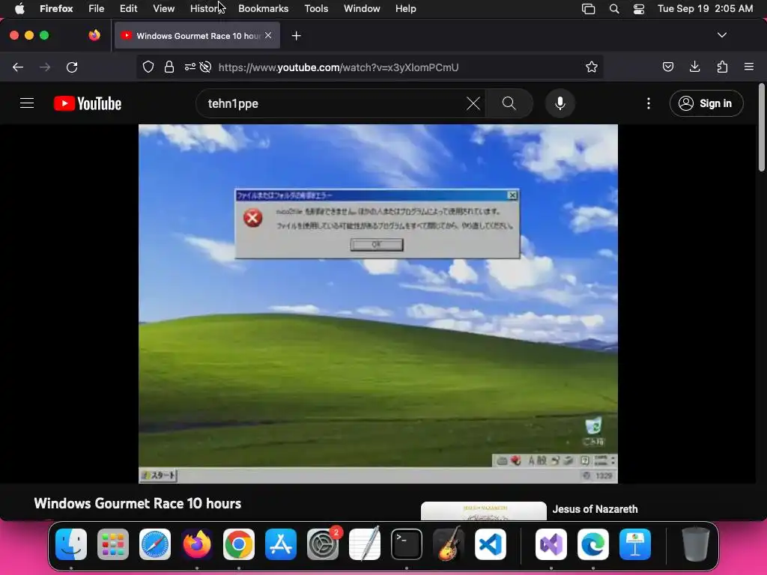Start voice search with the microphone
Viewport: 767px width, 575px height.
pyautogui.click(x=560, y=103)
